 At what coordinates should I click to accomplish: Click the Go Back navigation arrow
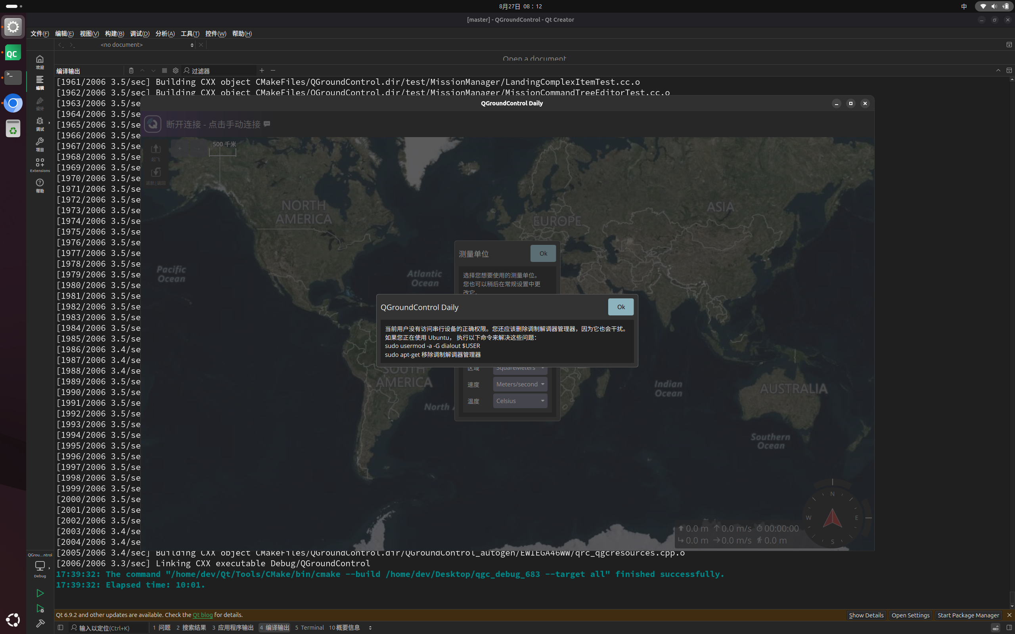coord(61,45)
